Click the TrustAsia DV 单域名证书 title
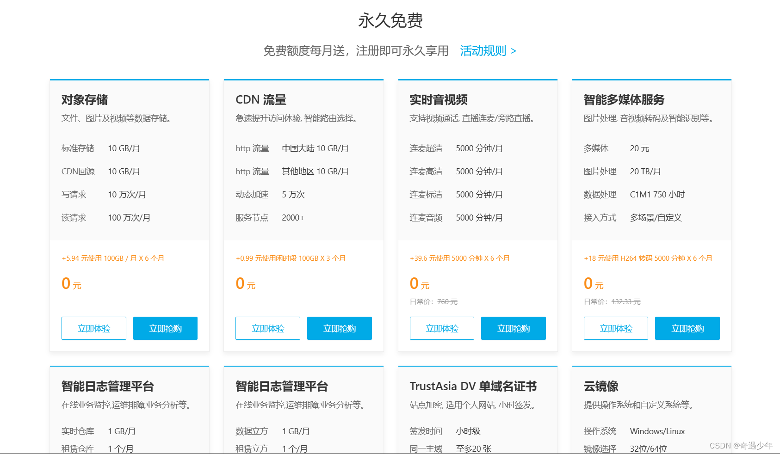 473,386
